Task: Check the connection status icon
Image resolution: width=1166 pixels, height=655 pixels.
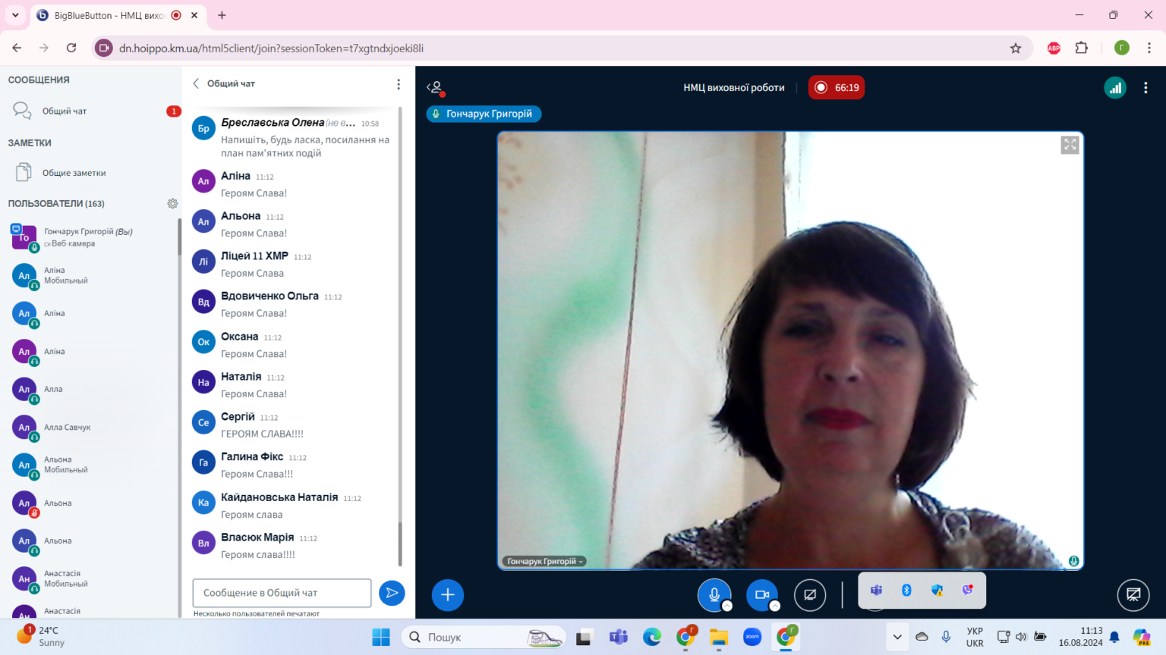Action: 1115,88
